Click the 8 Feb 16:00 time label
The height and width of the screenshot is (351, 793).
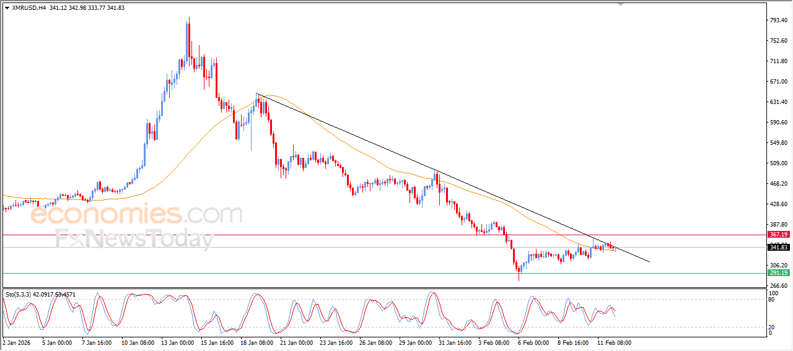[x=574, y=342]
